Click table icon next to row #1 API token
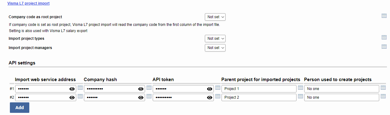This screenshot has height=115, width=390. pos(218,88)
